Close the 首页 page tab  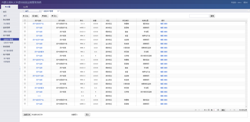40,11
